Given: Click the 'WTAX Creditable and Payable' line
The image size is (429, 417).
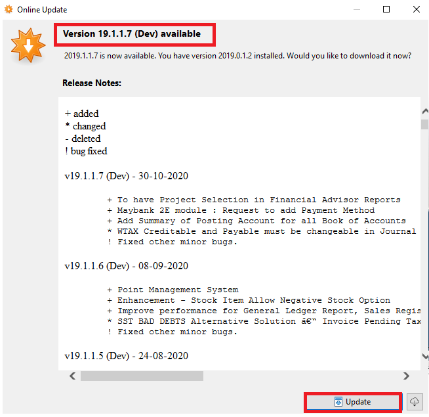Looking at the screenshot, I should pos(262,231).
